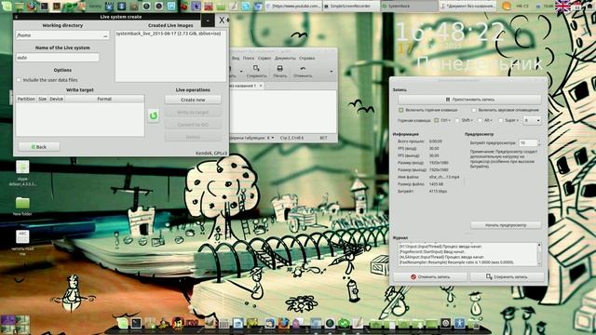Click the Format column header
596x335 pixels.
tap(104, 99)
